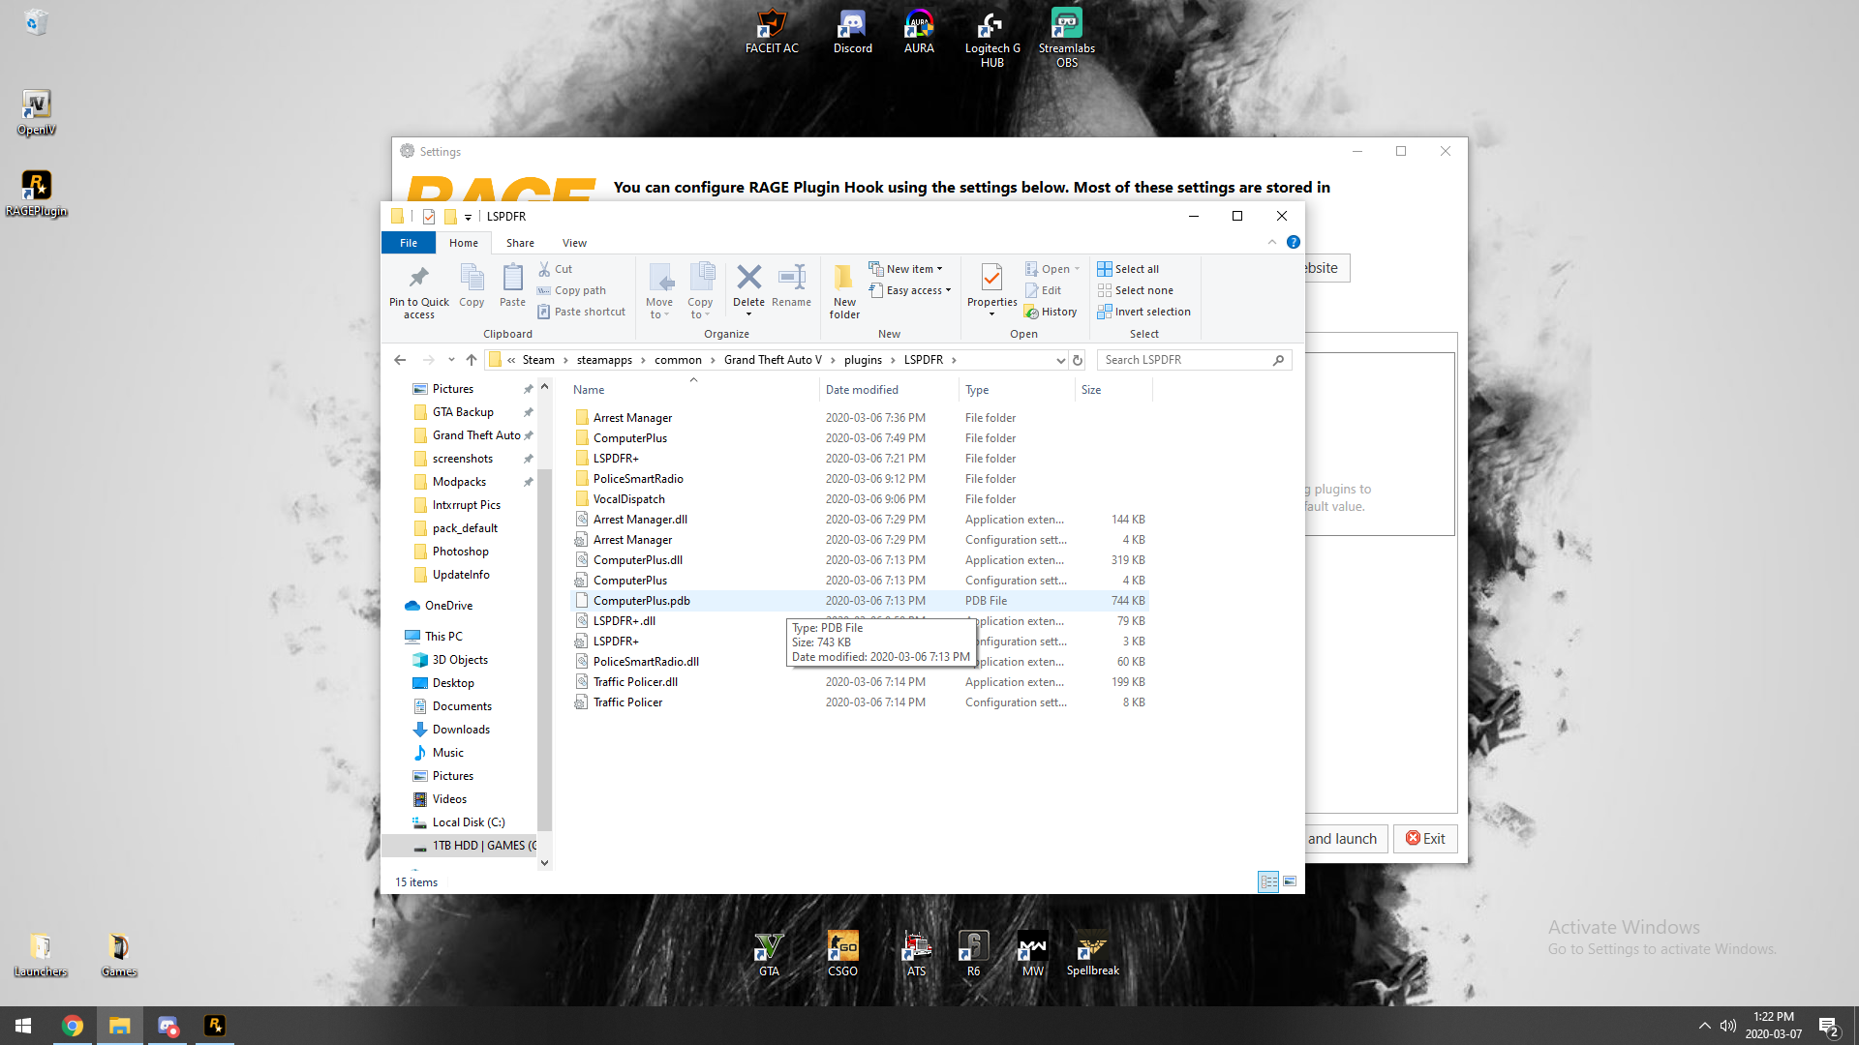1859x1045 pixels.
Task: Switch to the View ribbon tab
Action: click(x=574, y=243)
